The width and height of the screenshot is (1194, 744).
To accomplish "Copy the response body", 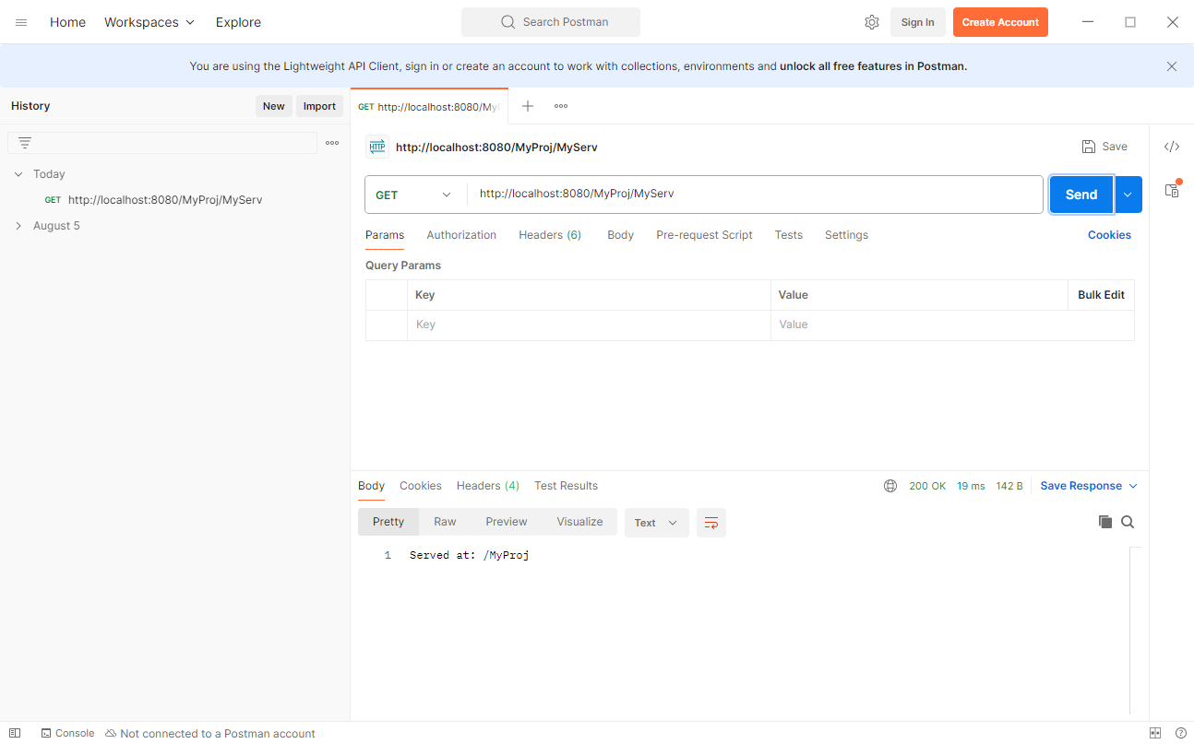I will click(1105, 522).
